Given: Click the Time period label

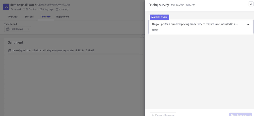Looking at the screenshot, I should tap(10, 24).
